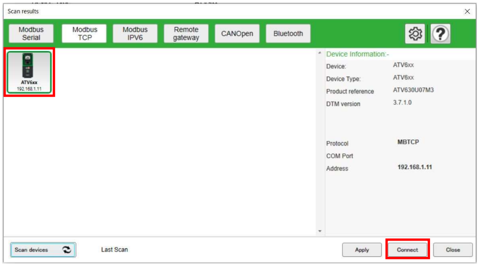The width and height of the screenshot is (478, 264).
Task: Click the Connect button
Action: [407, 250]
